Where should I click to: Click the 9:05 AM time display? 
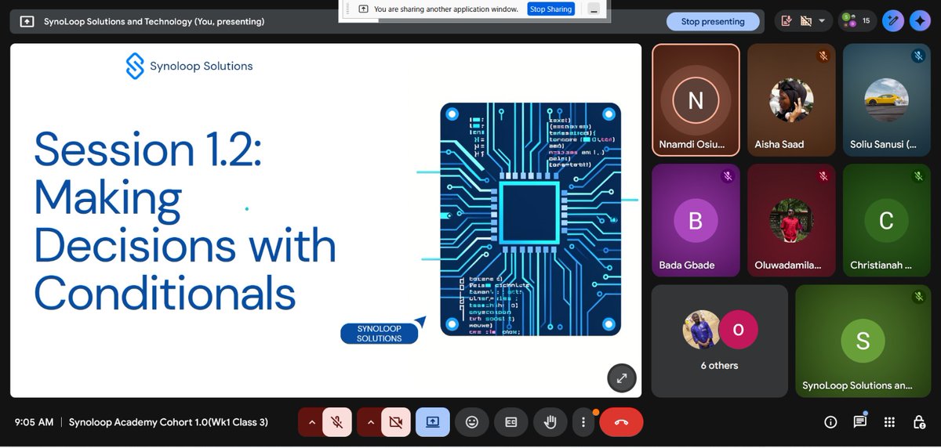point(35,422)
